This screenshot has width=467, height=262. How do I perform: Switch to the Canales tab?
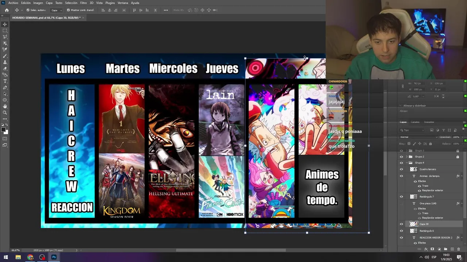(415, 122)
